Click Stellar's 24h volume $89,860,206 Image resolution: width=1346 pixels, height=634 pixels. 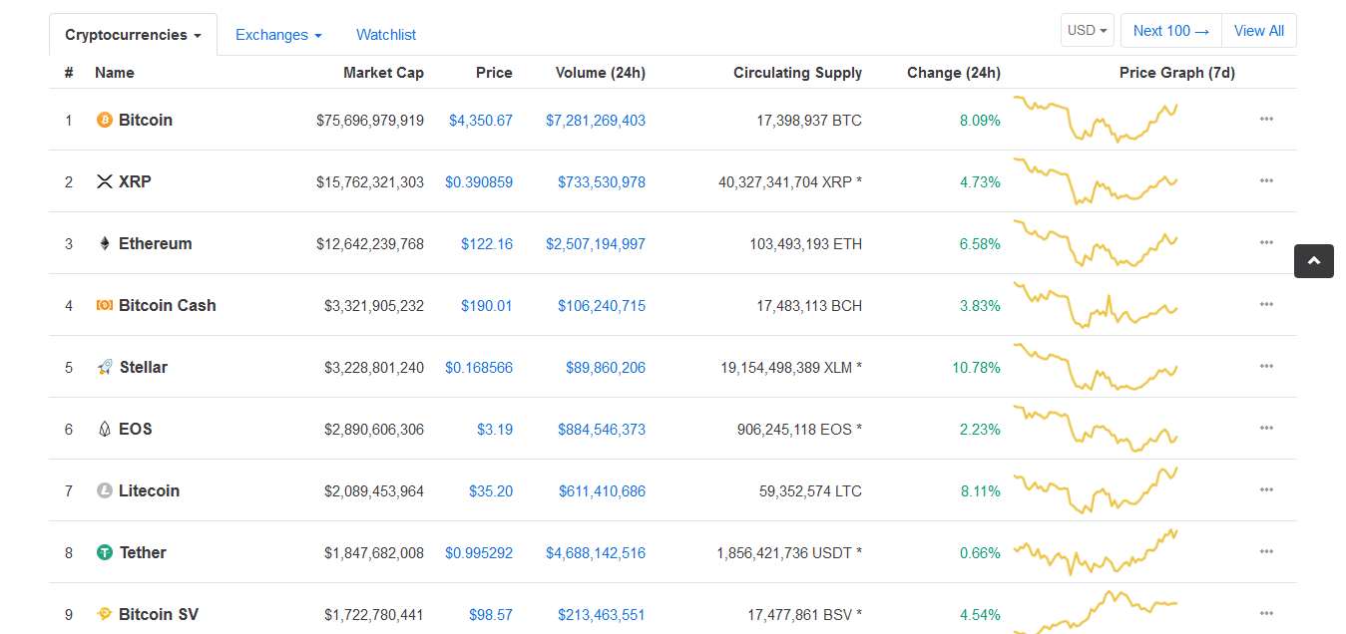click(x=606, y=368)
